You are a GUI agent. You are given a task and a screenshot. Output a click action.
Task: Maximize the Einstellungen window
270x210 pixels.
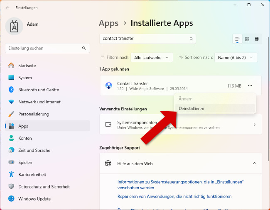point(249,5)
